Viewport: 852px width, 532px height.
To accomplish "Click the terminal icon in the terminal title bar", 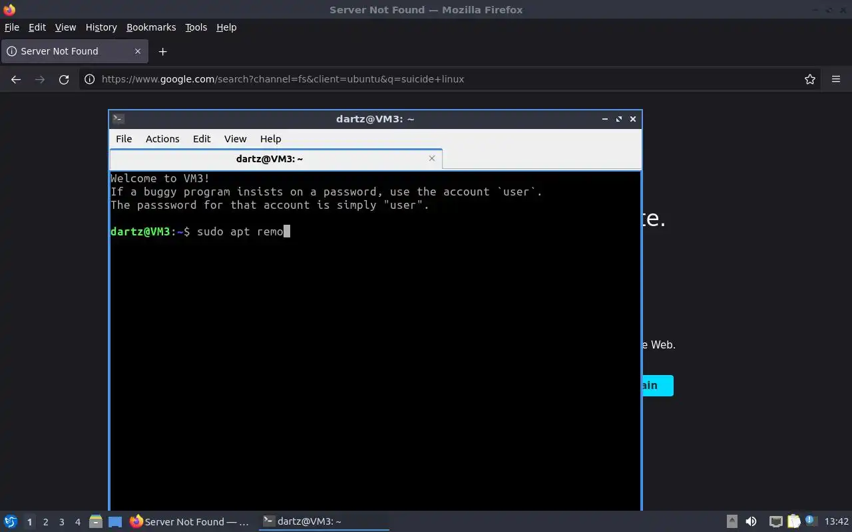I will [118, 118].
